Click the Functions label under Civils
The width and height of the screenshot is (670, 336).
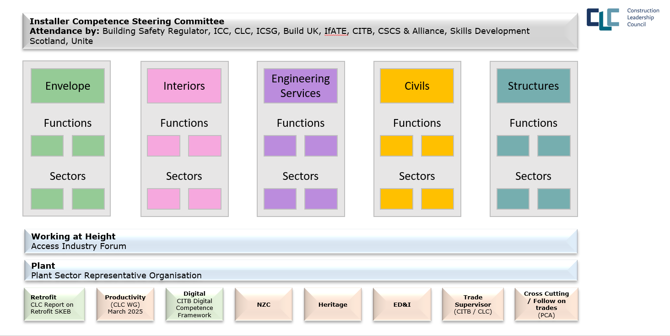pos(417,123)
